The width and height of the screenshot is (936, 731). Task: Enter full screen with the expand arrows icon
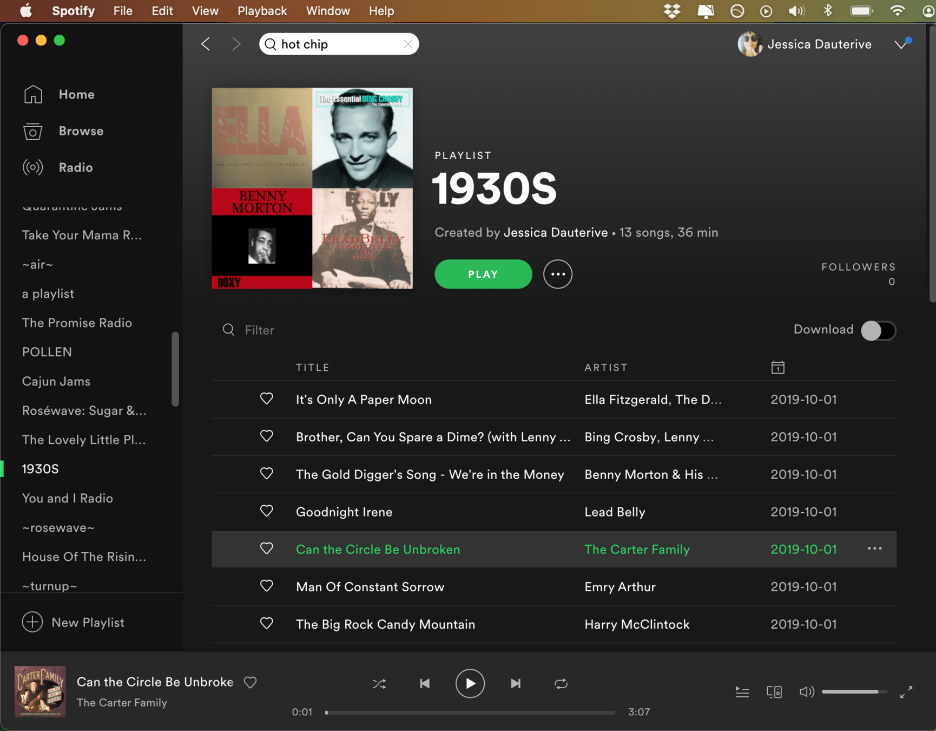pos(906,692)
